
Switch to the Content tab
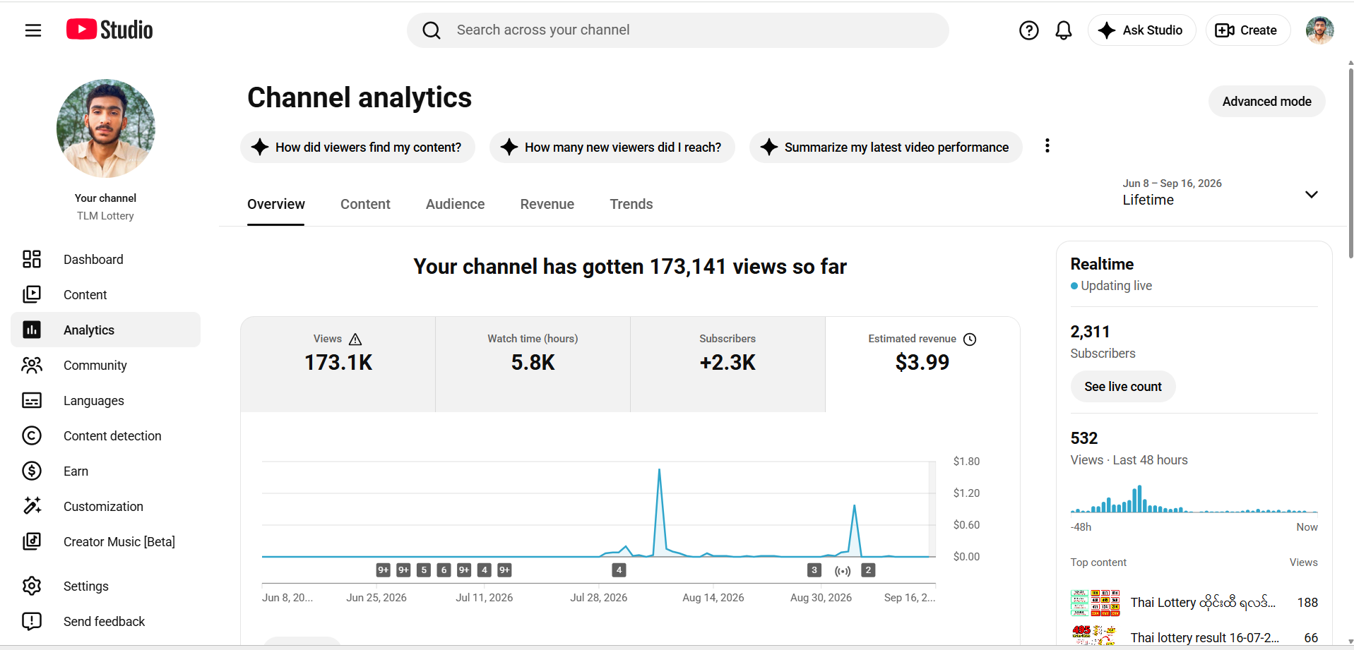(365, 204)
